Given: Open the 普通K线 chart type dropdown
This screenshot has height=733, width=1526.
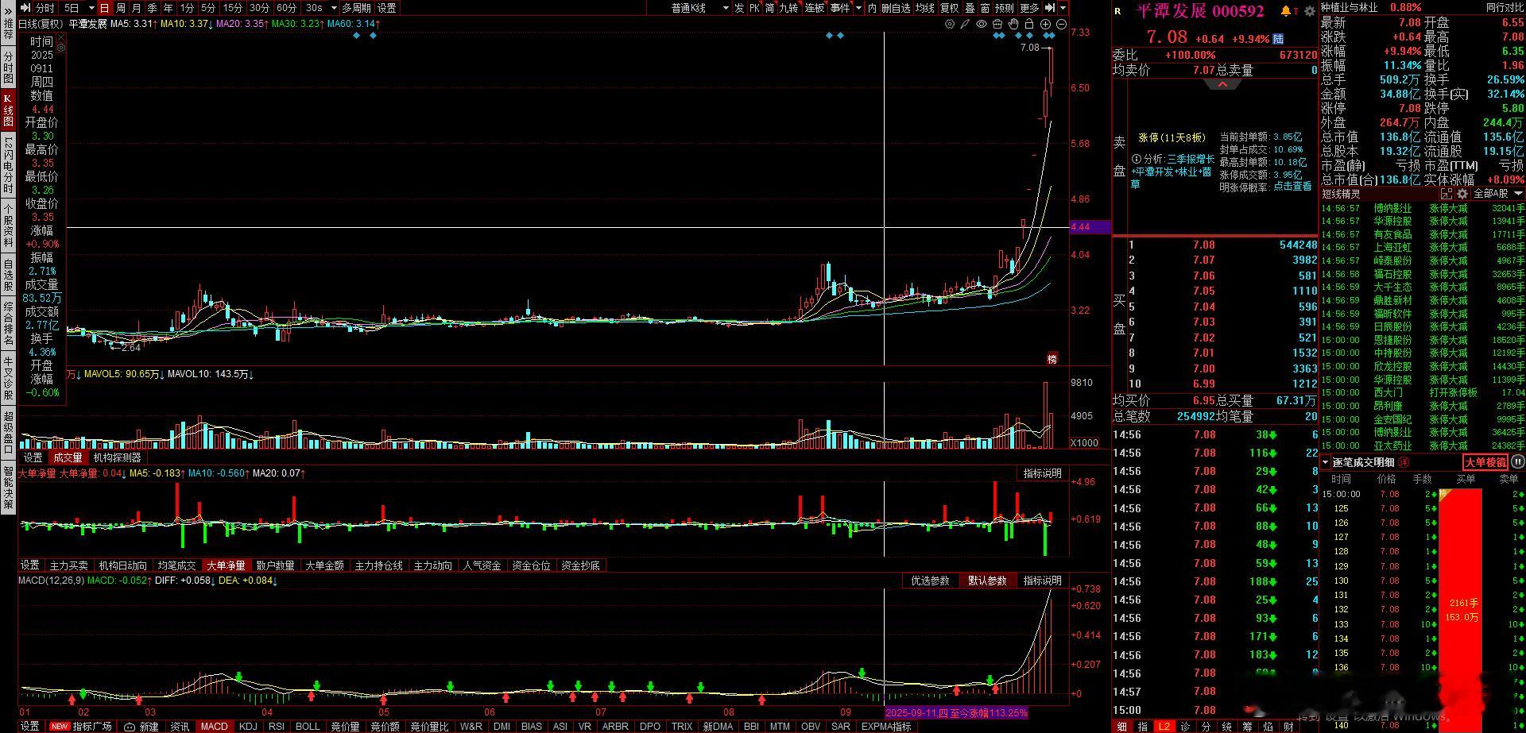Looking at the screenshot, I should (700, 8).
